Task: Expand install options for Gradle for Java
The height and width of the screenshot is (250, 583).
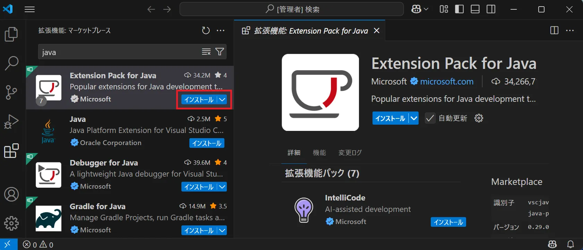Action: (x=222, y=231)
